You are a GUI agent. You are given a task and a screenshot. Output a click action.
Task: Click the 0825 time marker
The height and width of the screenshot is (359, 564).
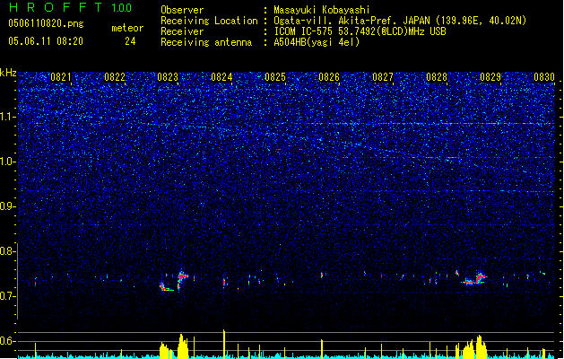click(x=275, y=77)
